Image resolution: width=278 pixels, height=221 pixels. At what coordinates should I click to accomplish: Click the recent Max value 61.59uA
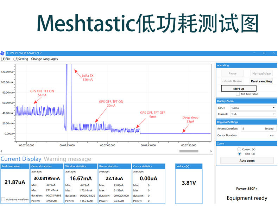pyautogui.click(x=119, y=190)
